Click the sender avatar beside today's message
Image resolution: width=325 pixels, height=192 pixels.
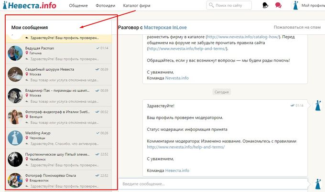[318, 106]
